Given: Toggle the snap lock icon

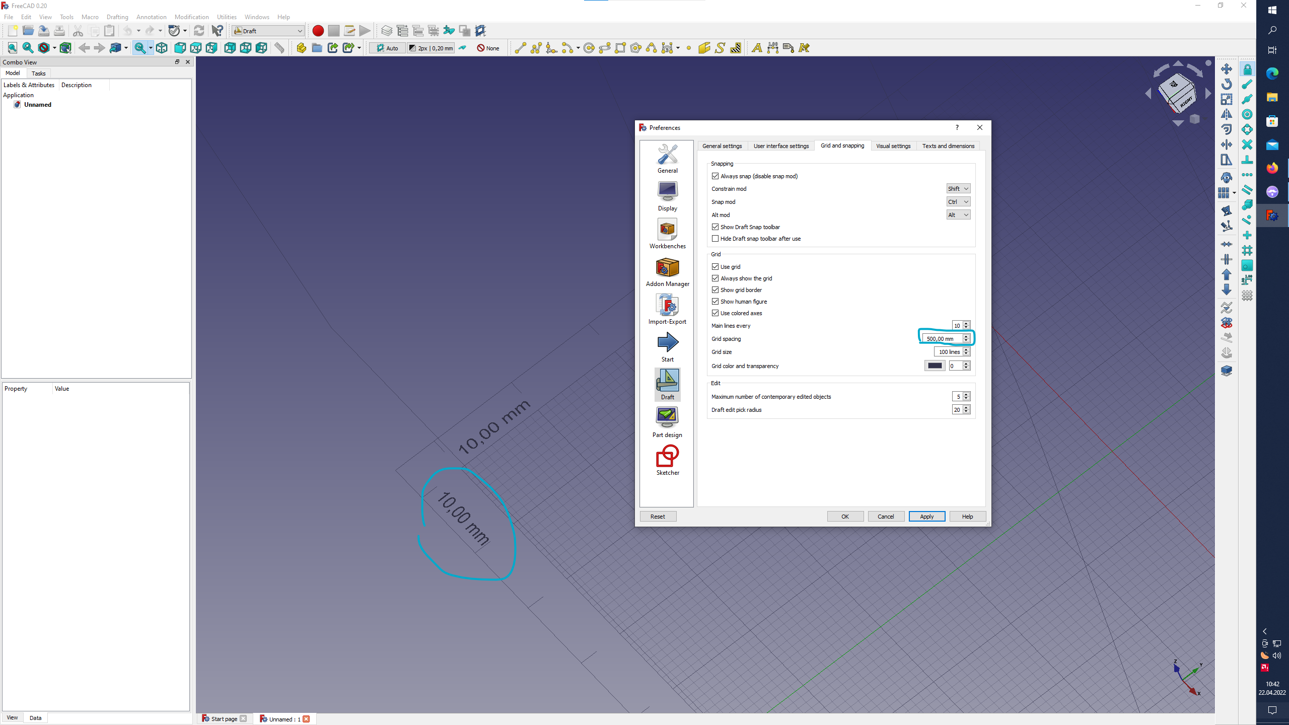Looking at the screenshot, I should click(x=1247, y=69).
